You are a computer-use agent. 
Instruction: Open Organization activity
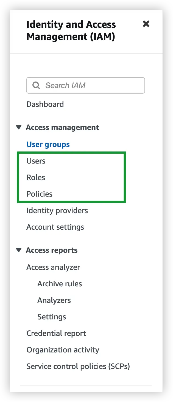tap(63, 350)
